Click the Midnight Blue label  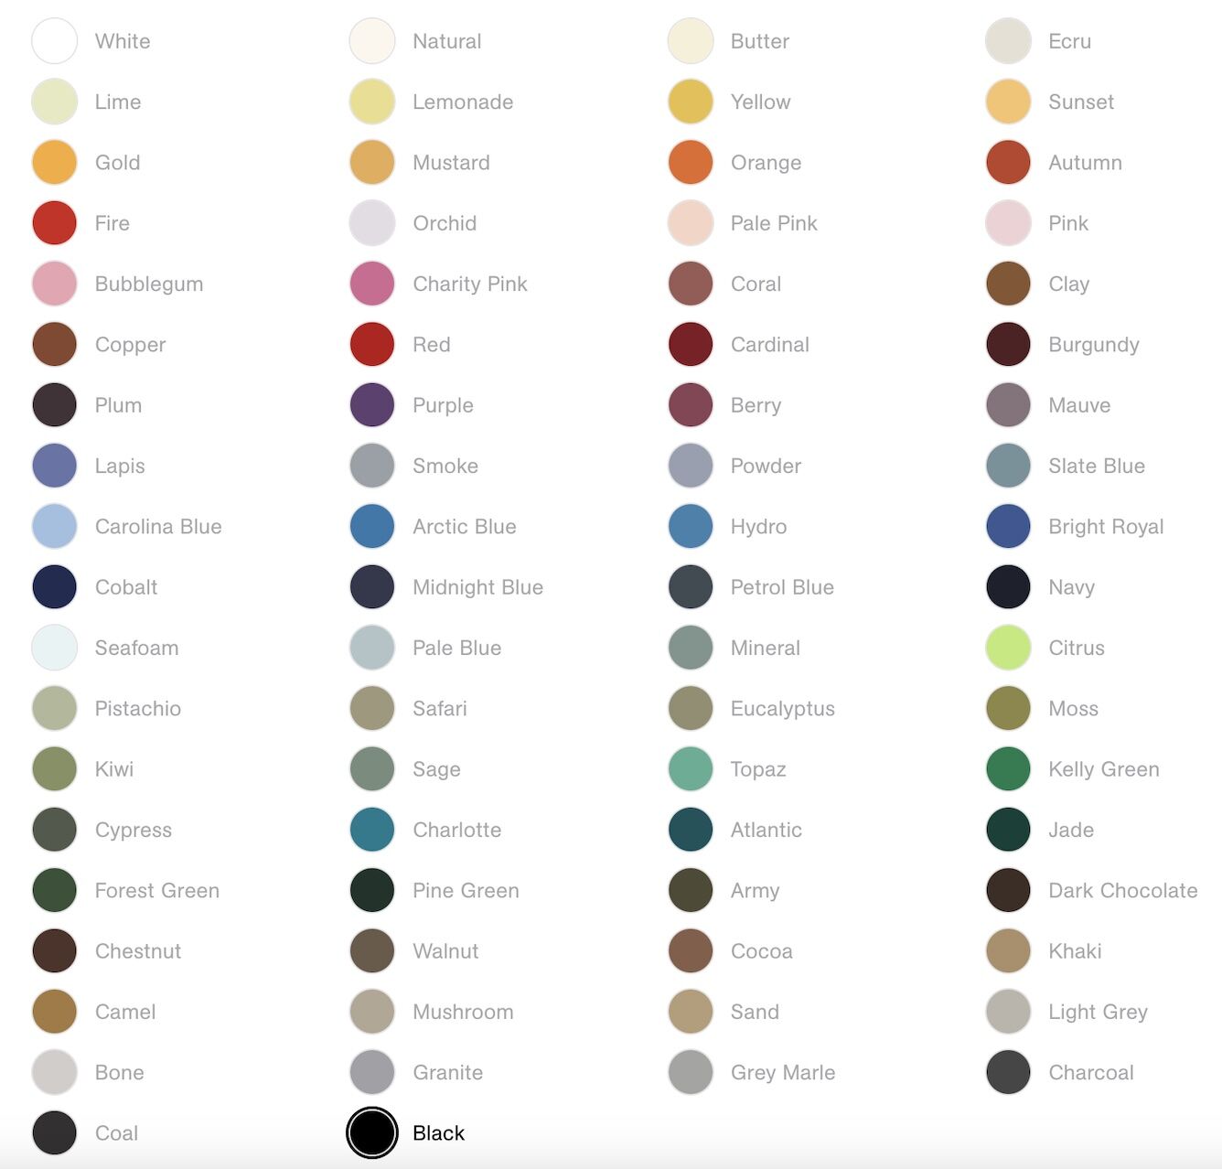pyautogui.click(x=477, y=587)
